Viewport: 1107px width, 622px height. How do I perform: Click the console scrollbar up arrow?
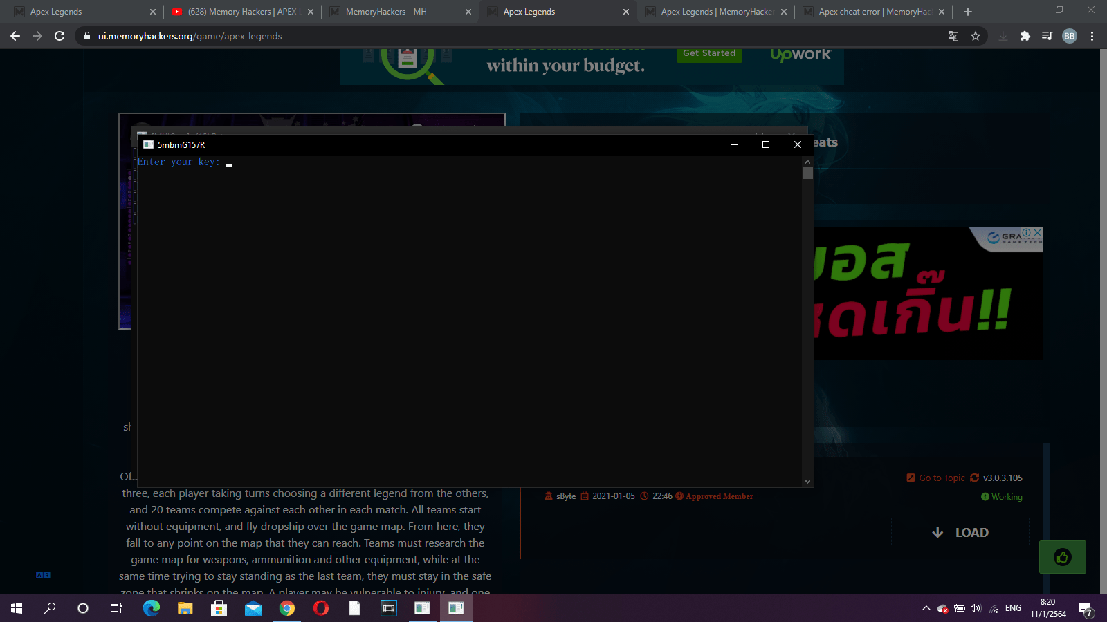click(807, 162)
